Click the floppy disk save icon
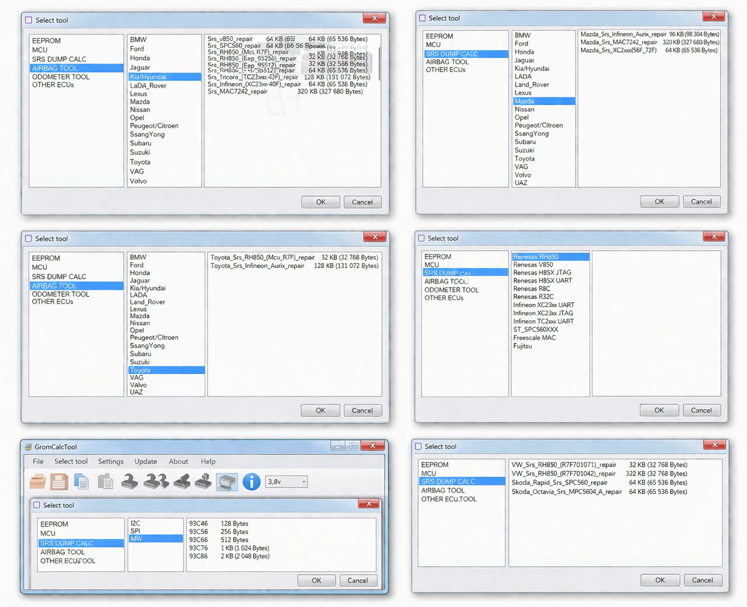Image resolution: width=747 pixels, height=607 pixels. (59, 481)
